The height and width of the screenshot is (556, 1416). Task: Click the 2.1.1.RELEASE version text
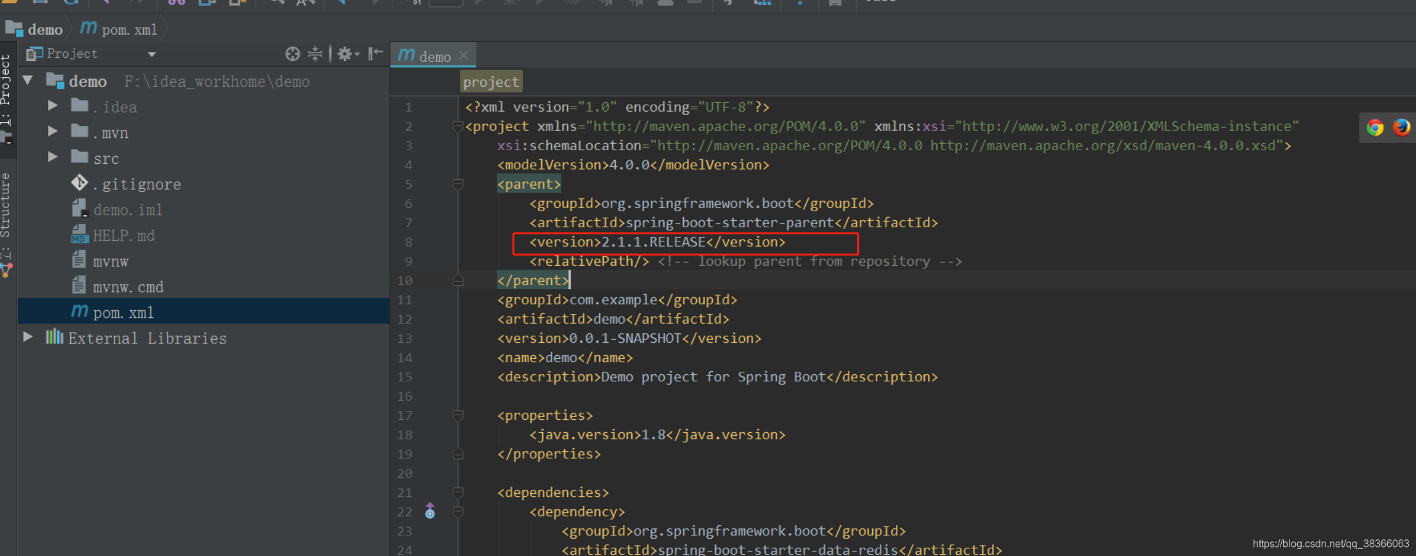click(x=653, y=242)
